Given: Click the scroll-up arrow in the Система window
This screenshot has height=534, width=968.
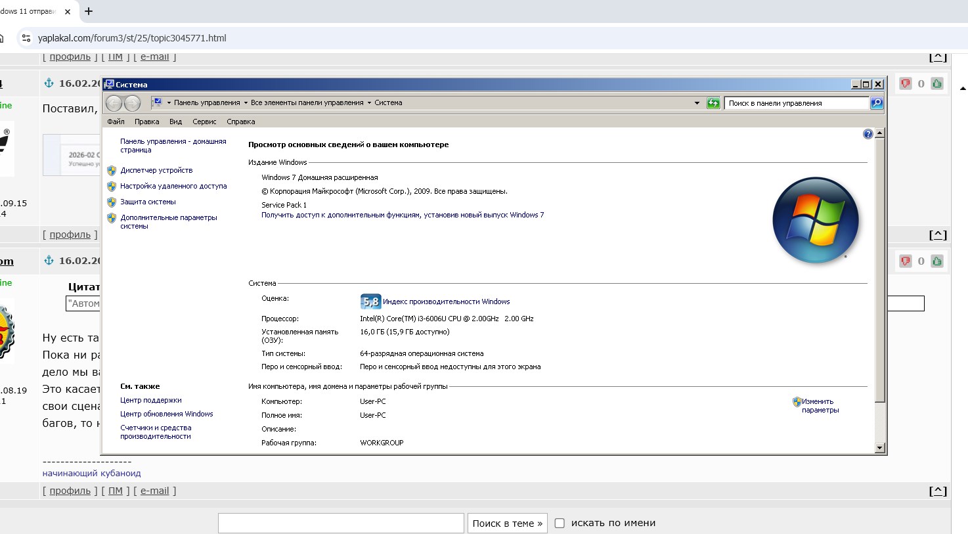Looking at the screenshot, I should pyautogui.click(x=880, y=133).
